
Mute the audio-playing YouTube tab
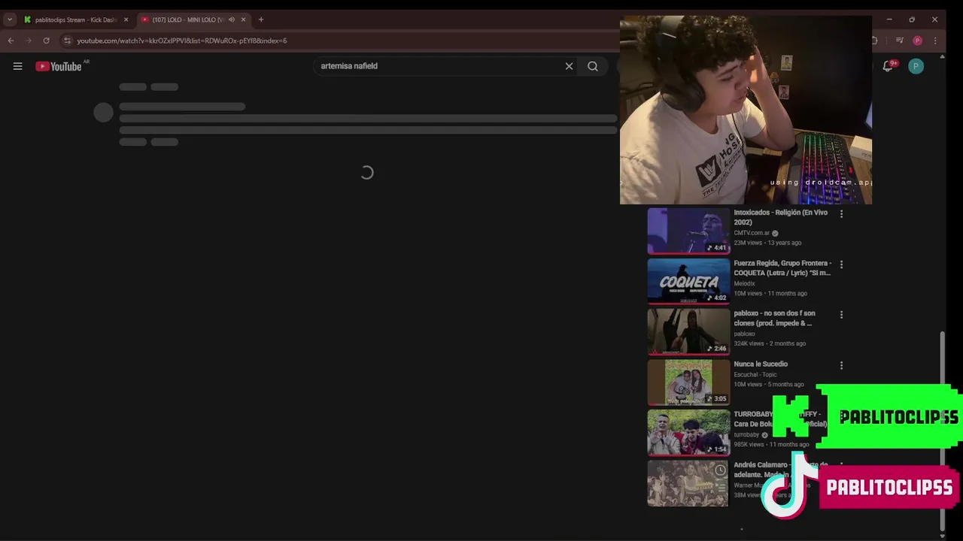tap(231, 20)
